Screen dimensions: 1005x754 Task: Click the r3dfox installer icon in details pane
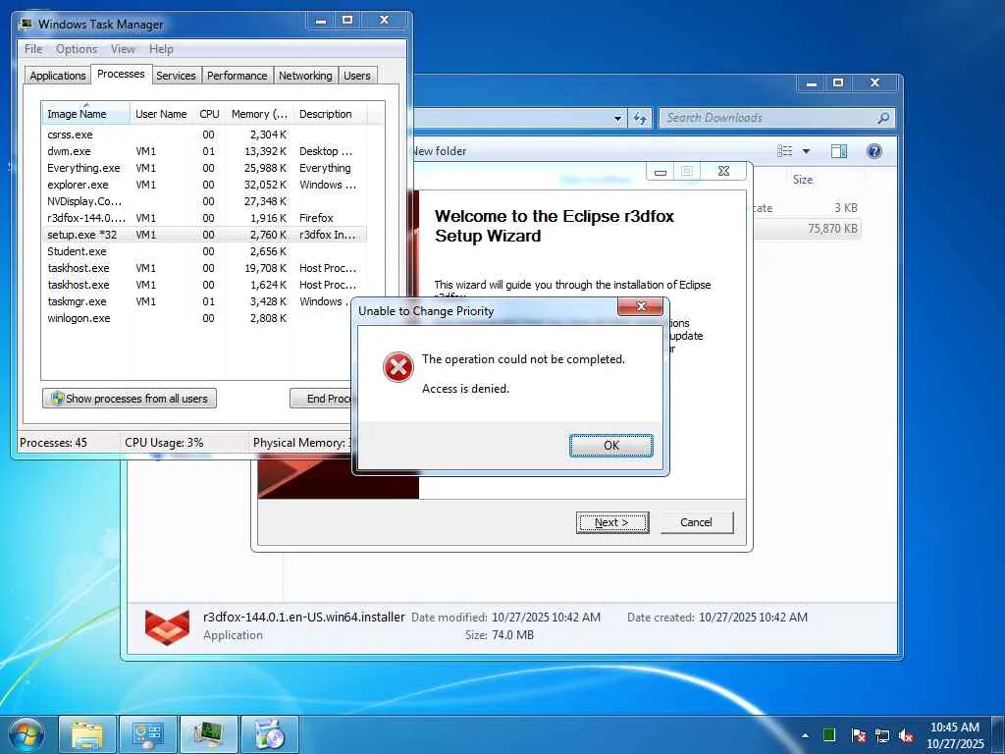tap(167, 626)
